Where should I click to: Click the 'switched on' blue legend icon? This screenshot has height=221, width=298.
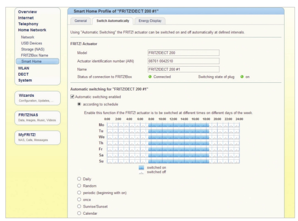pos(141,167)
